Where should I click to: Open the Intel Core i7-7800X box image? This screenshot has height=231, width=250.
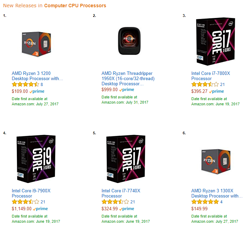point(215,41)
